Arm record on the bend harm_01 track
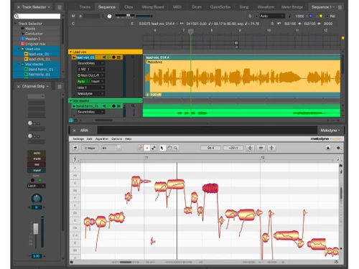Image resolution: width=359 pixels, height=269 pixels. [113, 106]
